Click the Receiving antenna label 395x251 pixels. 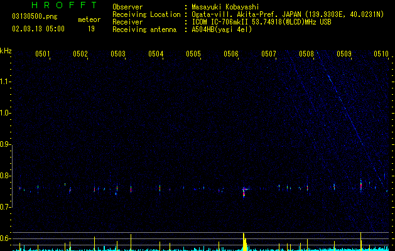click(x=144, y=29)
